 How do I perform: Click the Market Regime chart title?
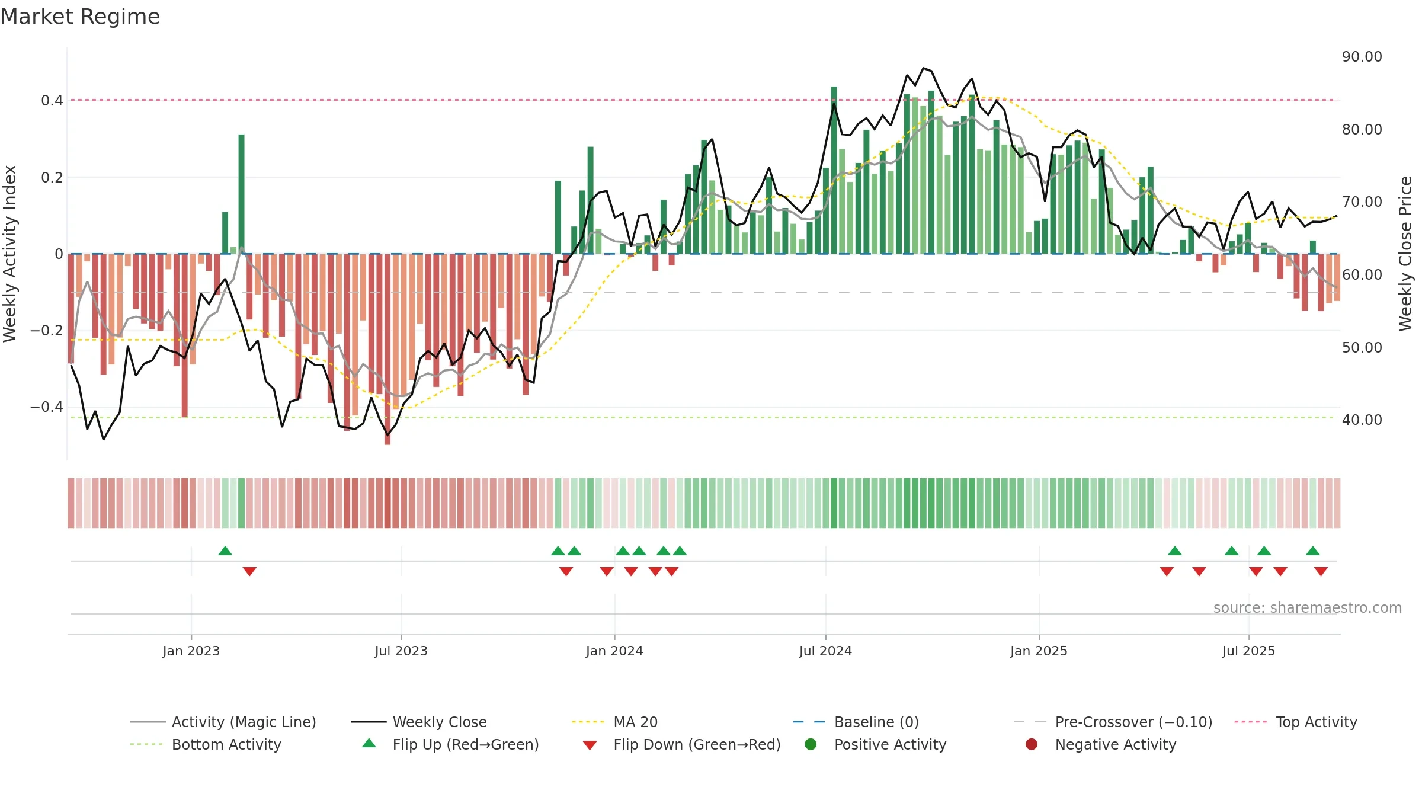[80, 17]
